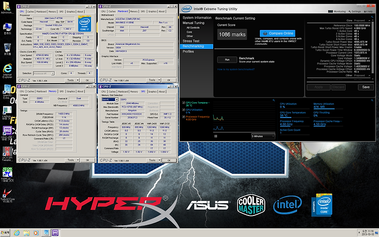Click the Start button
The width and height of the screenshot is (379, 237).
click(x=5, y=233)
